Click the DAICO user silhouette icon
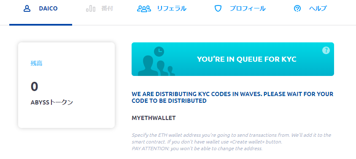 27,8
